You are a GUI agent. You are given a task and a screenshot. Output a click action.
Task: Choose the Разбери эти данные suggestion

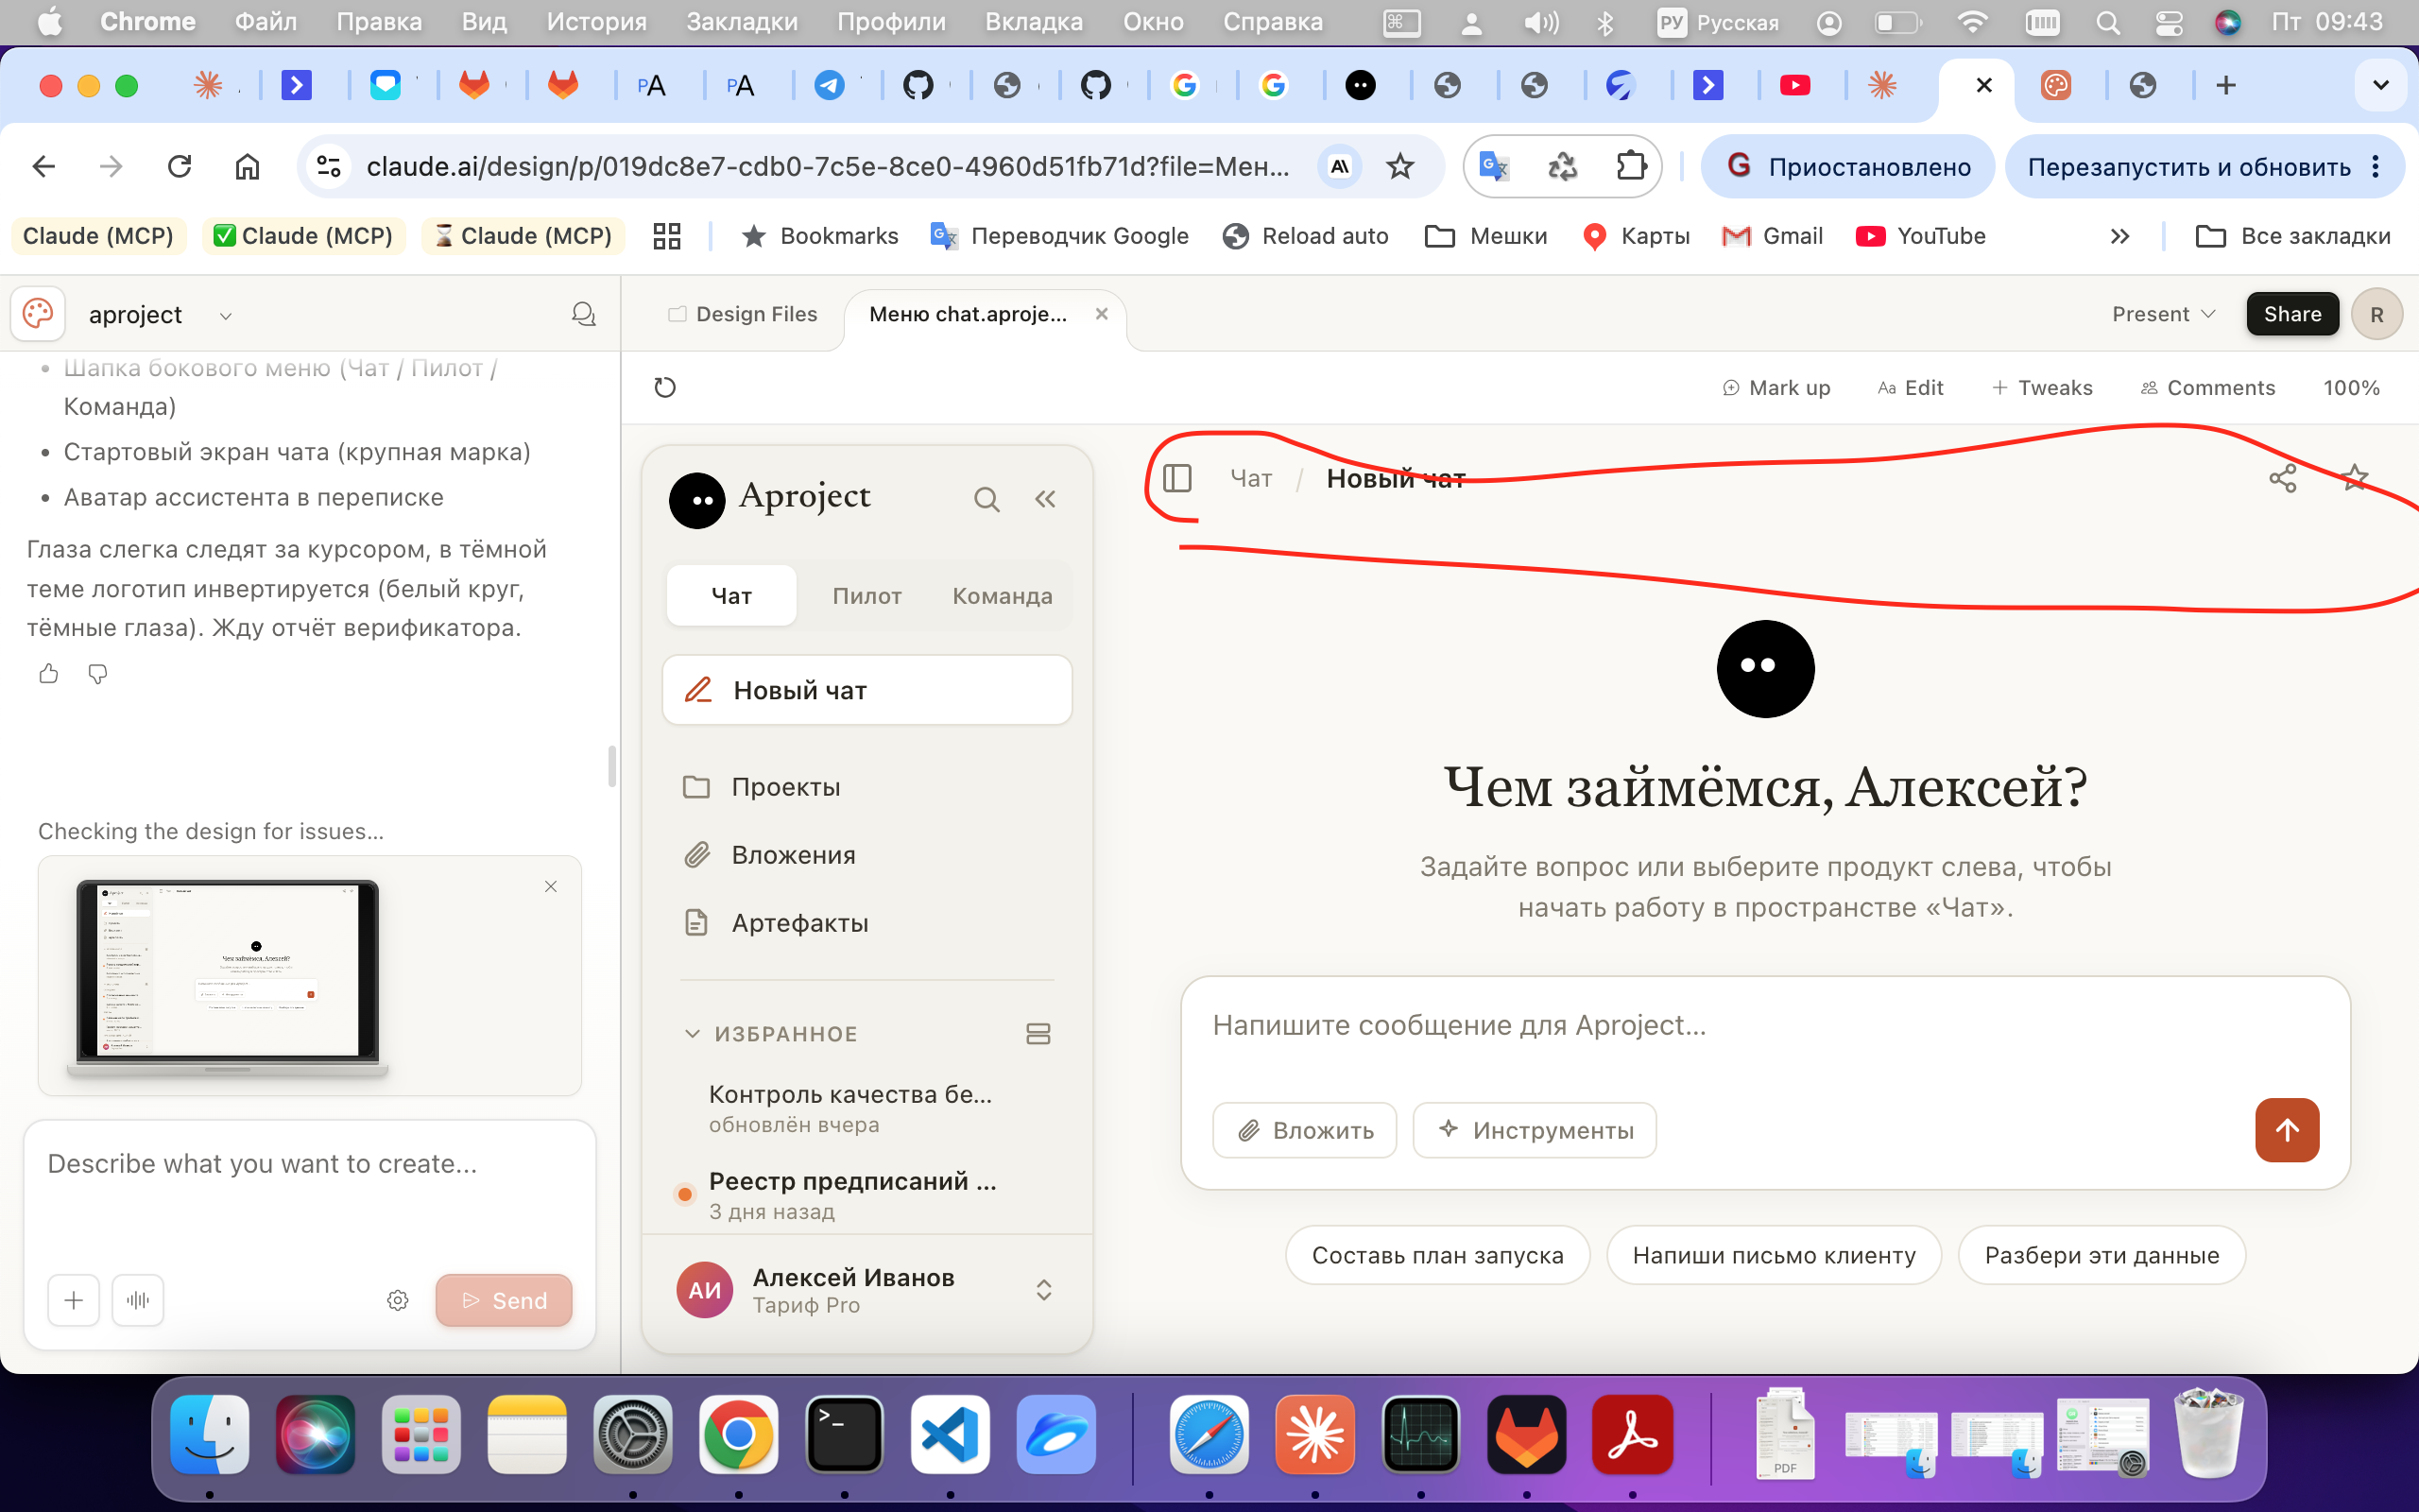[x=2102, y=1255]
